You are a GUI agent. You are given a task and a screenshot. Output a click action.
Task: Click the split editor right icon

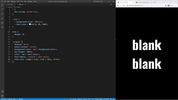111,4
